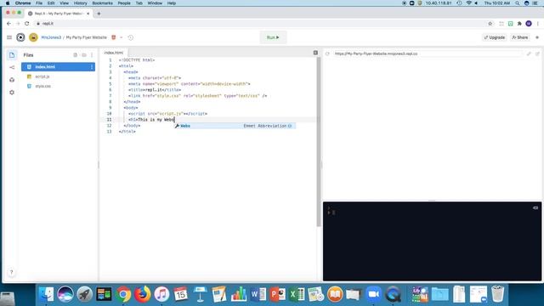The width and height of the screenshot is (544, 306).
Task: Open the Window menu
Action: coord(155,3)
